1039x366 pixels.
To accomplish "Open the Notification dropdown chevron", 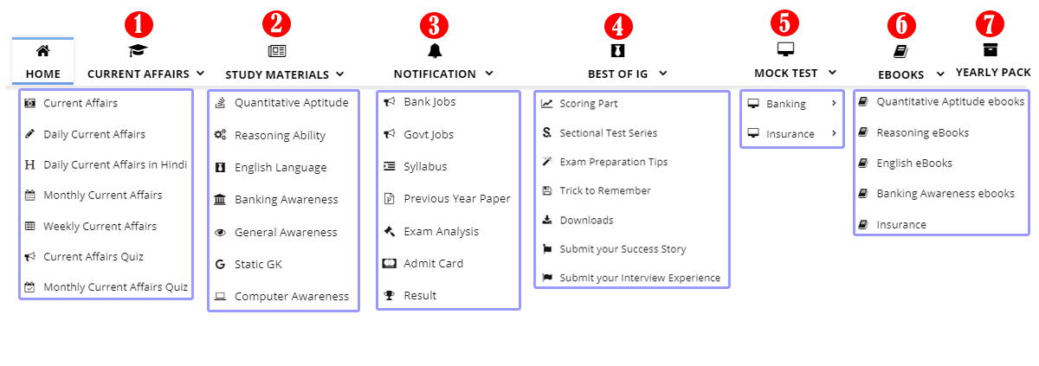I will point(489,74).
